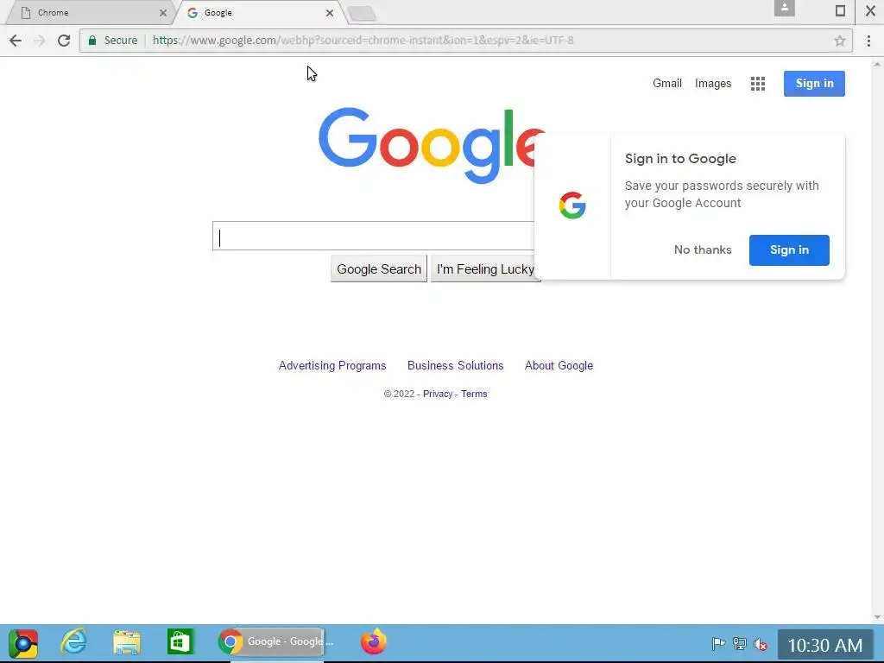Open Action Center flag in tray

tap(718, 643)
